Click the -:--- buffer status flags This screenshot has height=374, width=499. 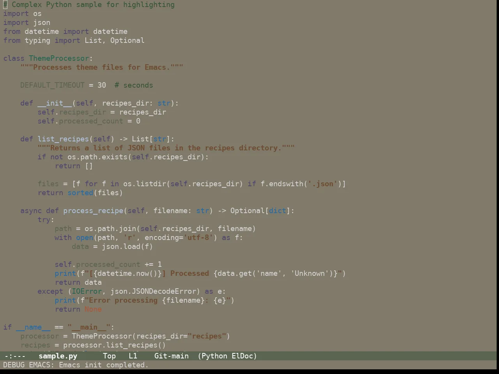14,356
